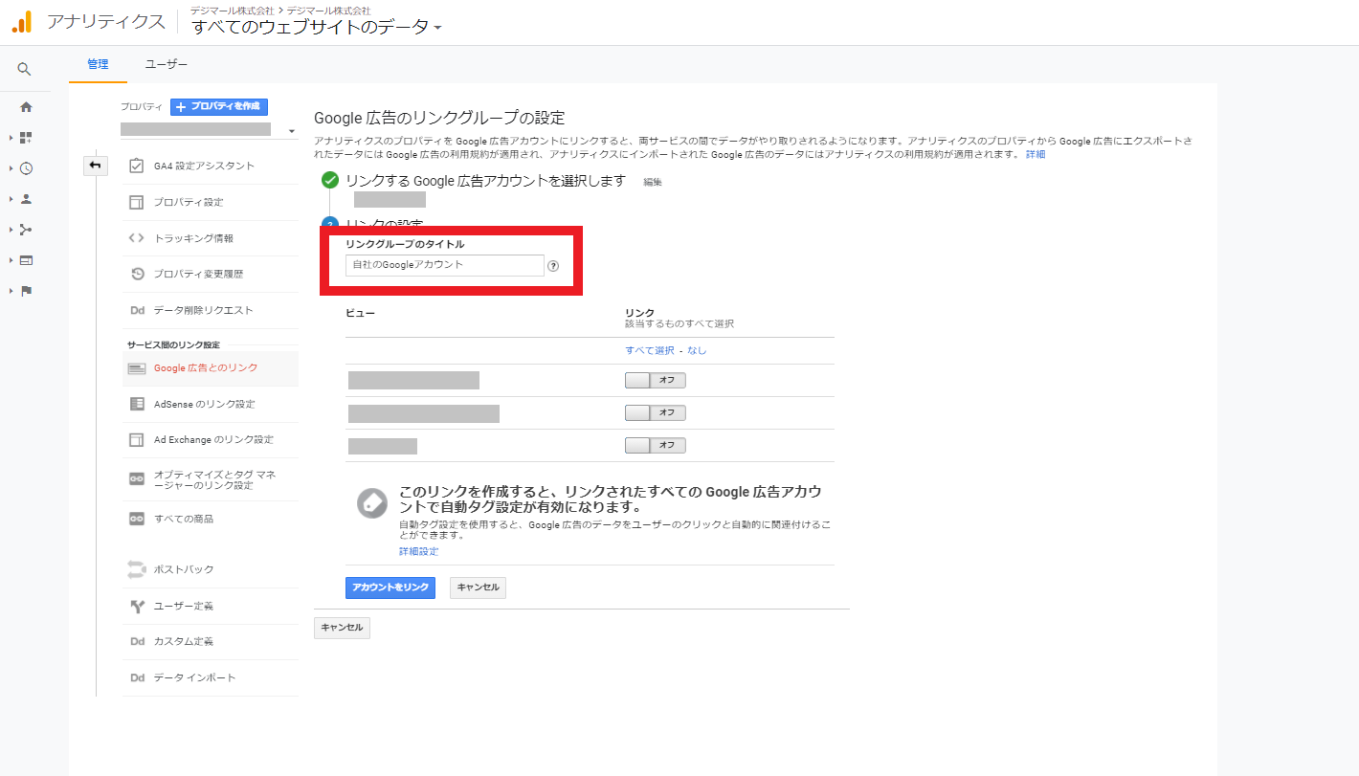The width and height of the screenshot is (1359, 776).
Task: Click the プロパティ変更履歴 history icon
Action: (x=137, y=274)
